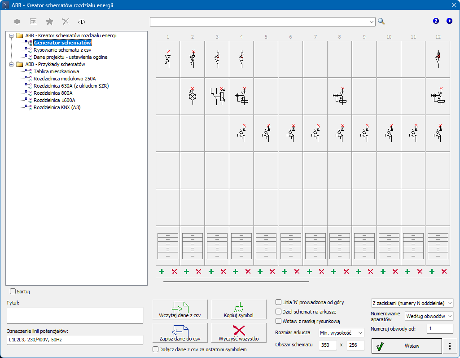This screenshot has height=358, width=460.
Task: Collapse the ABB - Przykłady schematów folder
Action: click(x=12, y=64)
